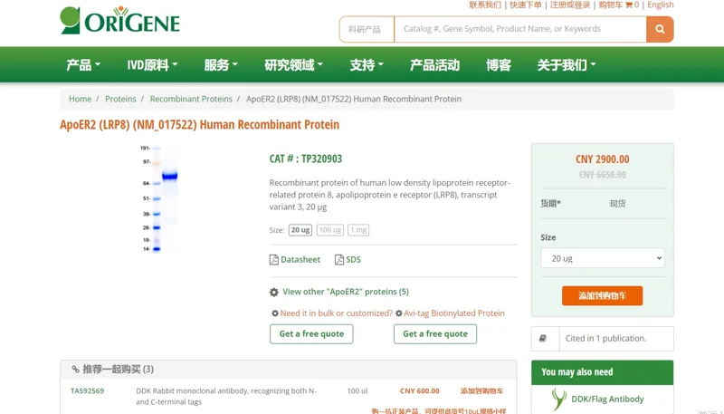This screenshot has height=414, width=724.
Task: Open the shopping cart icon in header
Action: pyautogui.click(x=628, y=5)
